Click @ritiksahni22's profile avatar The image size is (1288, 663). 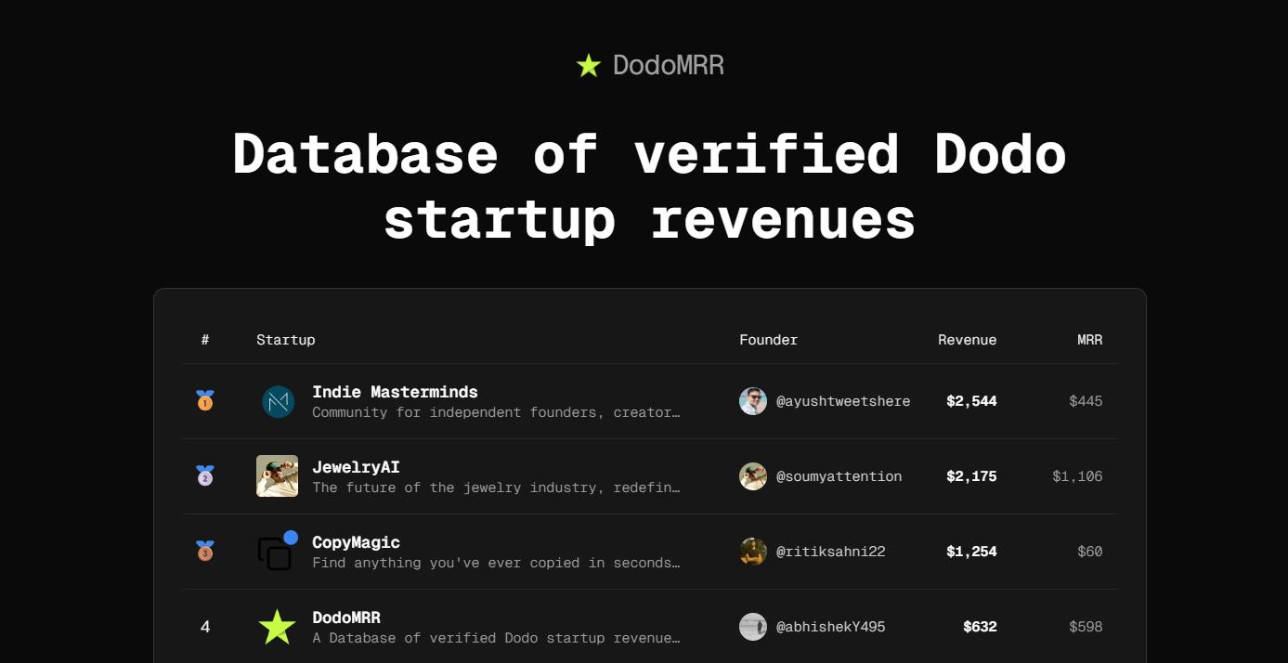[x=753, y=551]
